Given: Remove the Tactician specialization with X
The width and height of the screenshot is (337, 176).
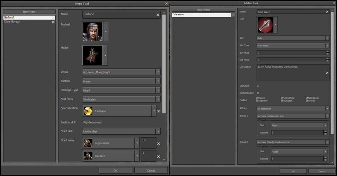Looking at the screenshot, I should pyautogui.click(x=158, y=111).
